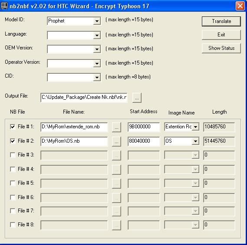Expand the Language dropdown list

point(97,35)
